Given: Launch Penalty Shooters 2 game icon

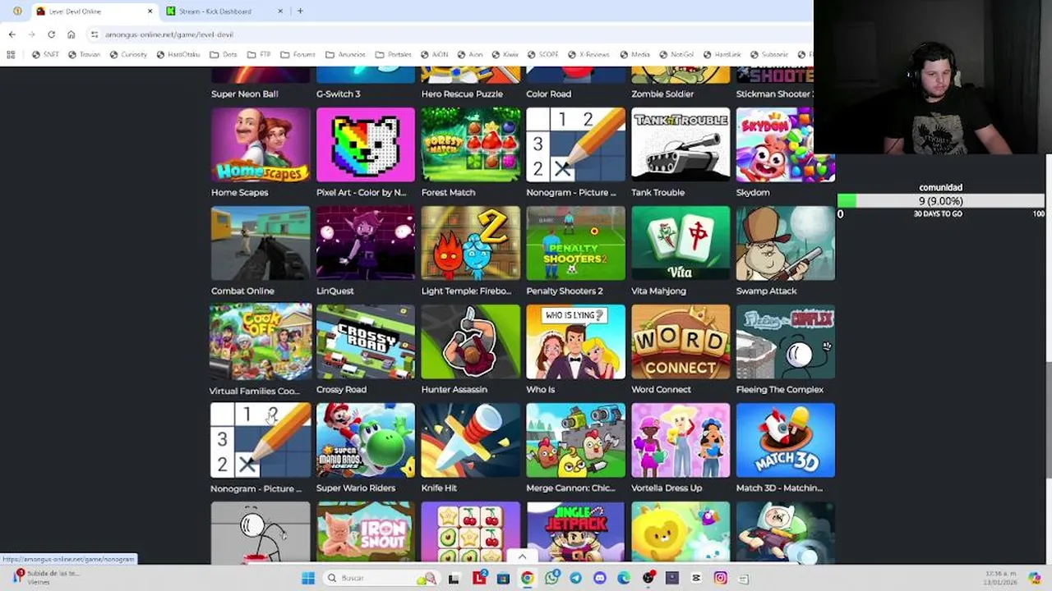Looking at the screenshot, I should (575, 243).
